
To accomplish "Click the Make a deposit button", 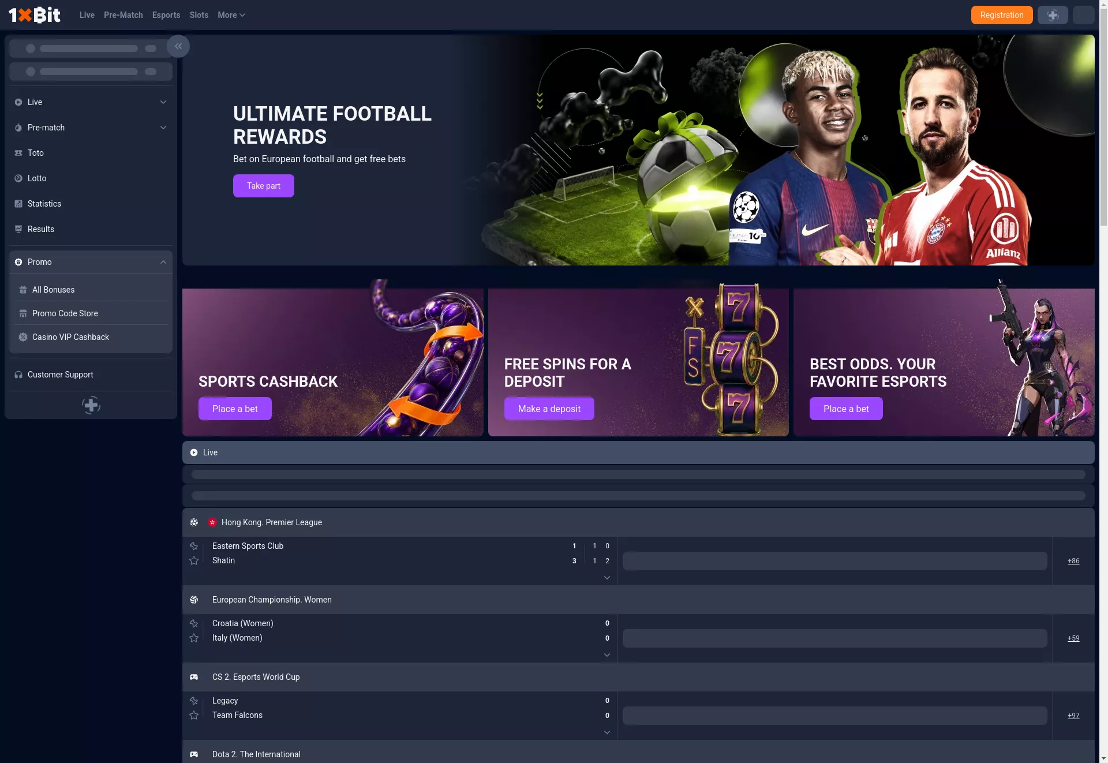I will (549, 409).
